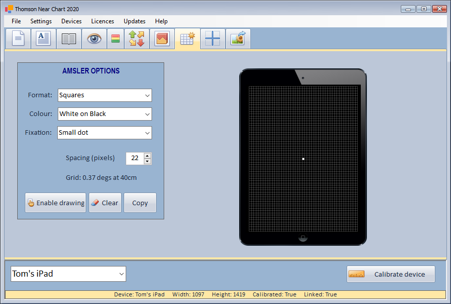Click the eye icon in toolbar
451x304 pixels.
(x=94, y=39)
